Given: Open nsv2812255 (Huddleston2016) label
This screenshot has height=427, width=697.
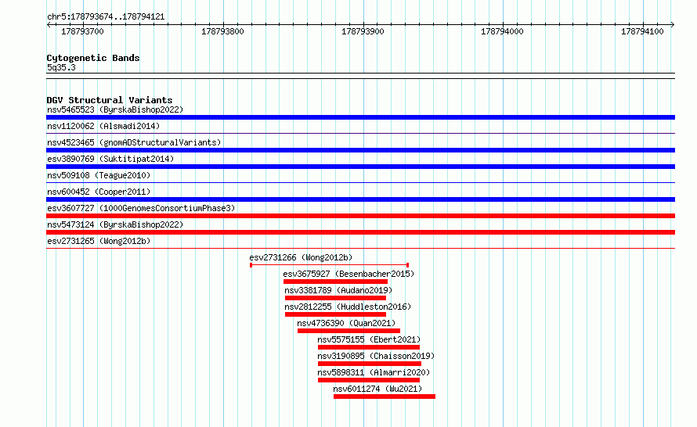Looking at the screenshot, I should pos(348,307).
